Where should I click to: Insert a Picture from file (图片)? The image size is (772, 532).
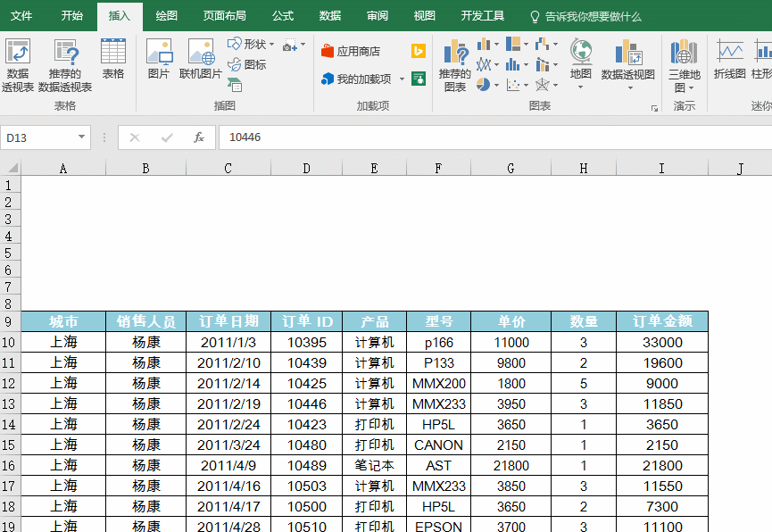pos(159,59)
